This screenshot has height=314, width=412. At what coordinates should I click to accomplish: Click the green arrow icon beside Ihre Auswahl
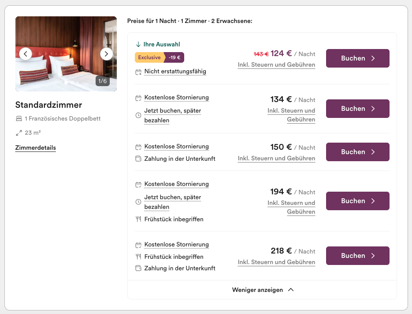coord(138,44)
